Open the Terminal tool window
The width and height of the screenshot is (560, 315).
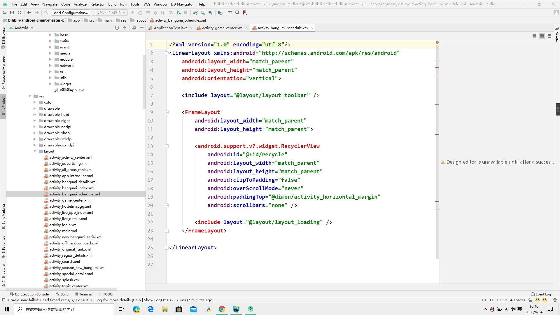click(83, 294)
